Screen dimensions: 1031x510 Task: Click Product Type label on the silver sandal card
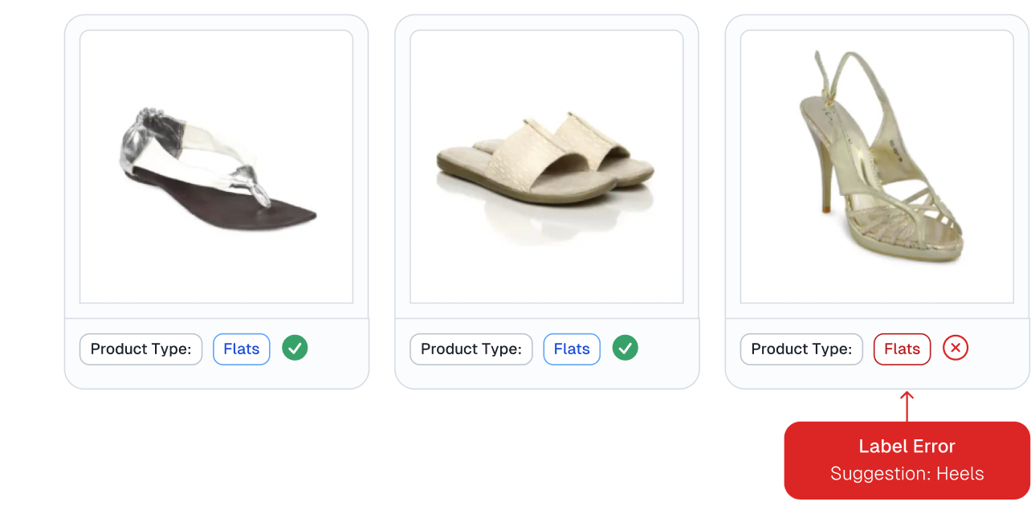[141, 349]
